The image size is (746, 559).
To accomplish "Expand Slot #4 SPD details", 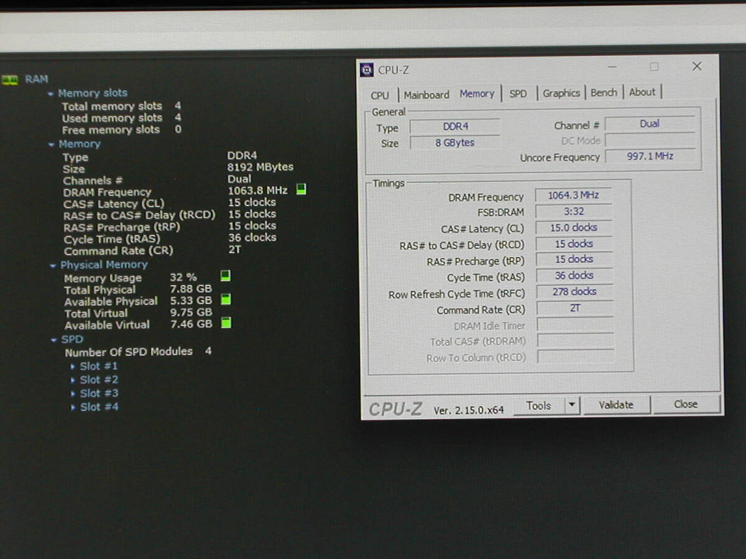I will point(73,407).
